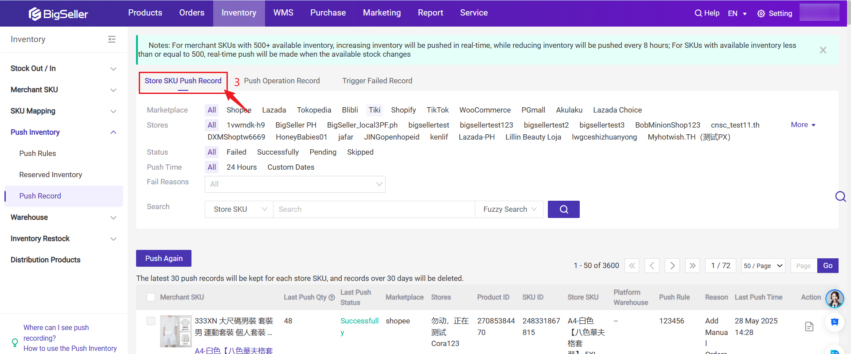
Task: Select Custom Dates push time
Action: tap(291, 167)
